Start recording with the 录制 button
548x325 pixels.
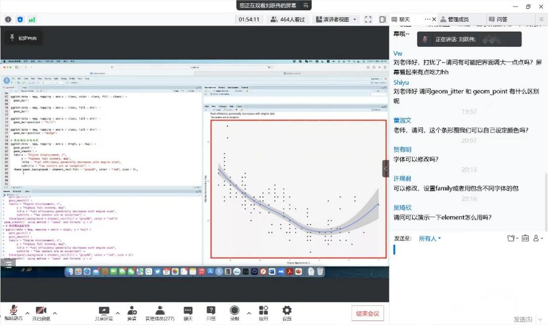click(235, 311)
